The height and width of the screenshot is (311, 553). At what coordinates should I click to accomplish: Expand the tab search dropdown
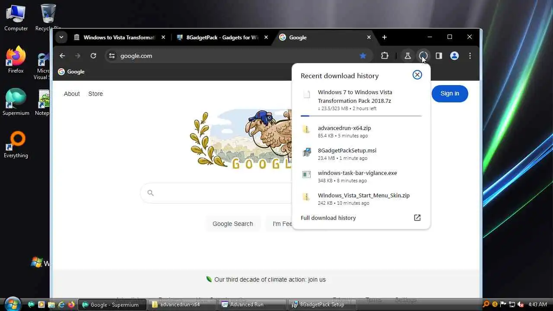coord(61,37)
